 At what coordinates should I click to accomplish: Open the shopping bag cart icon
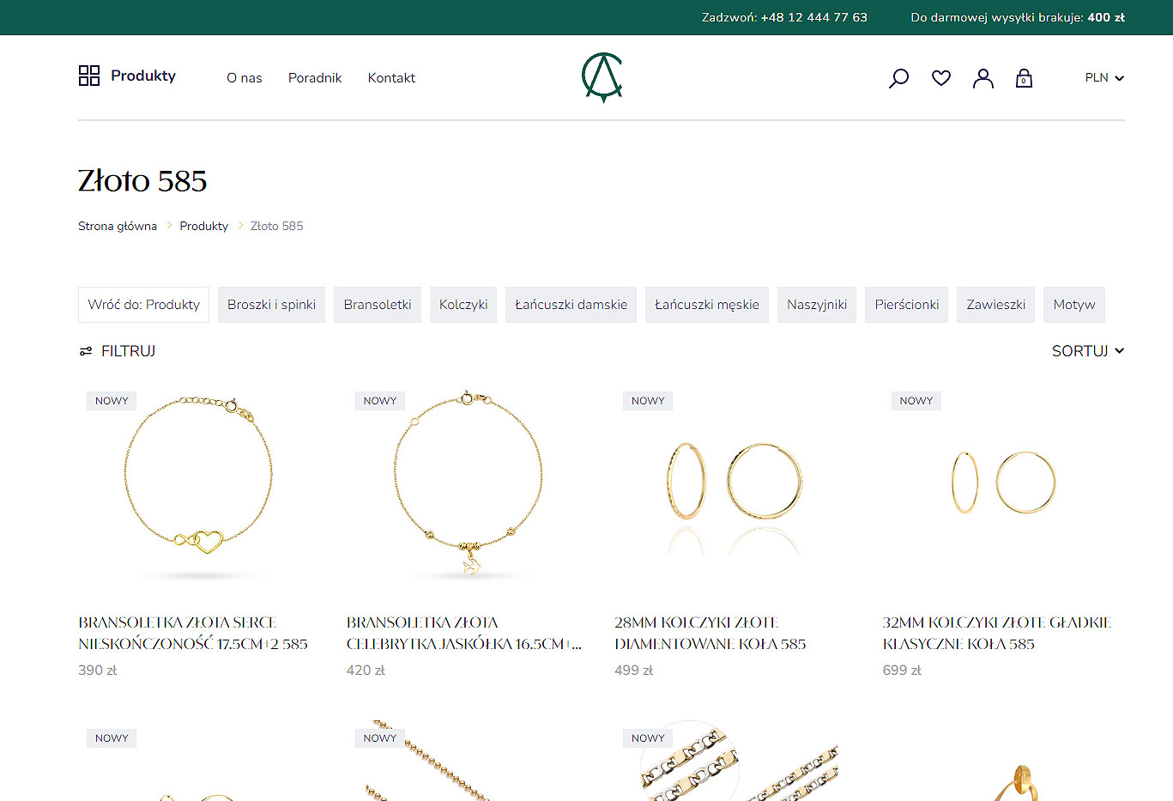1024,78
